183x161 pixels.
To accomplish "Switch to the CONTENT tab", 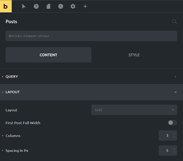I will 48,55.
